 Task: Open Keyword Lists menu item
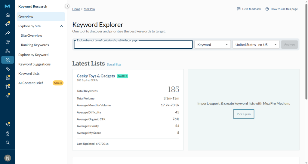point(29,74)
